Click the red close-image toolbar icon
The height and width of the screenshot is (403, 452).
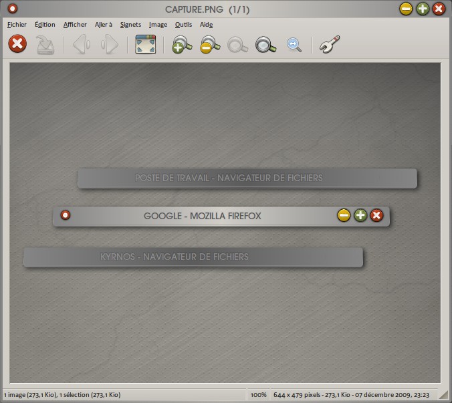click(17, 44)
